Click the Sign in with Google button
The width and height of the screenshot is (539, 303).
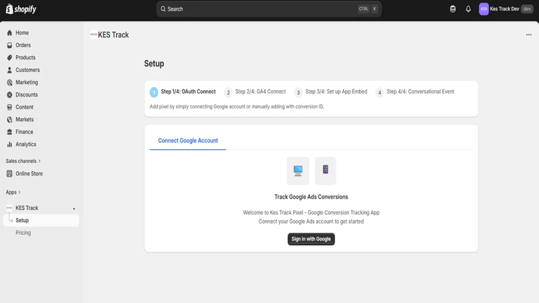click(x=311, y=239)
